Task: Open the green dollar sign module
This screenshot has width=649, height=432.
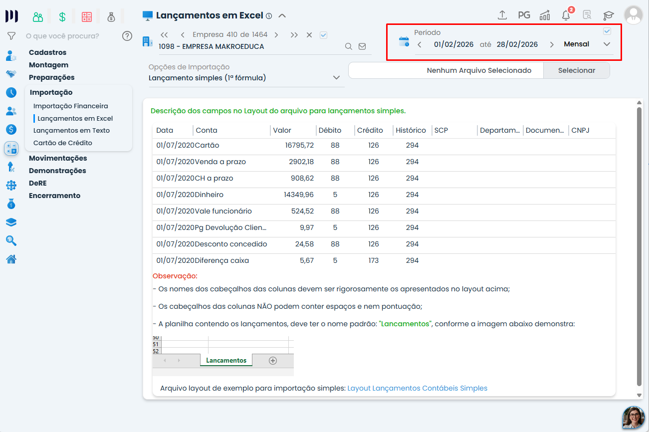Action: click(x=62, y=16)
